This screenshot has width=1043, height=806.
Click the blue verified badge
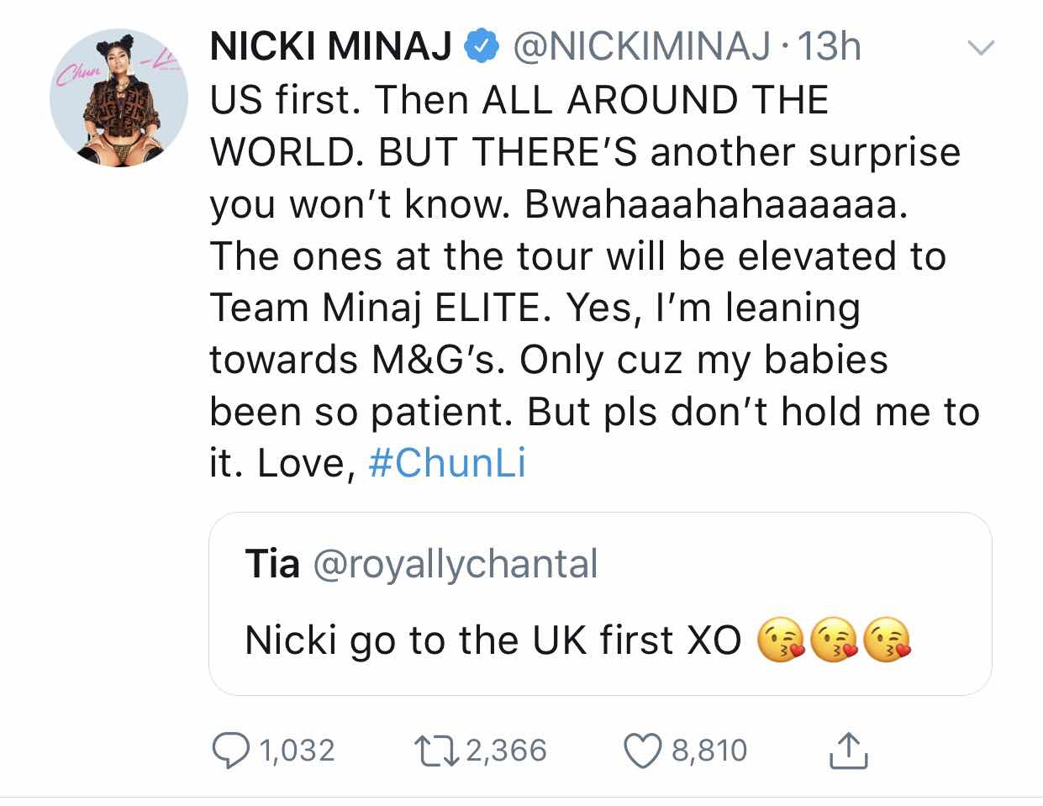tap(480, 47)
